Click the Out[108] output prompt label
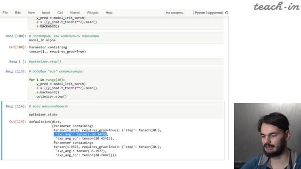This screenshot has width=301, height=169. (18, 47)
